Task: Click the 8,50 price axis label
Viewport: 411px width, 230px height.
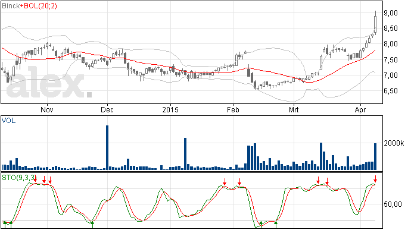Action: pos(391,29)
